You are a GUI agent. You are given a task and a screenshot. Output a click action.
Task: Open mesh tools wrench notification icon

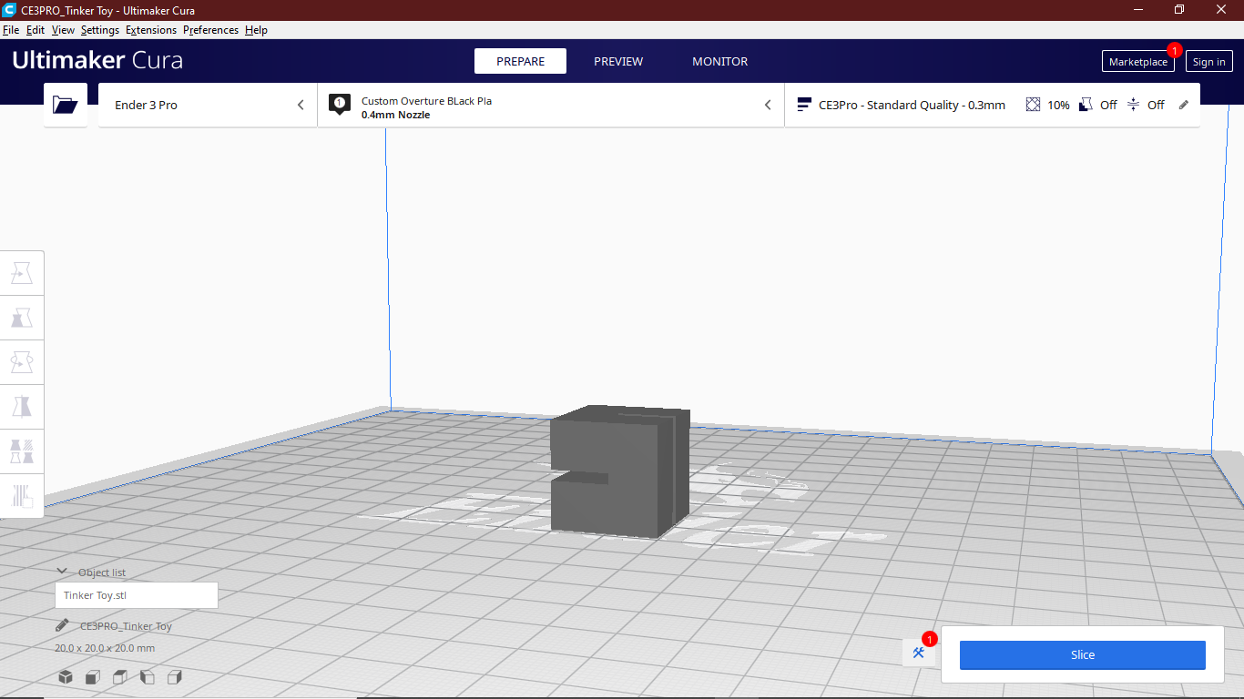[919, 653]
